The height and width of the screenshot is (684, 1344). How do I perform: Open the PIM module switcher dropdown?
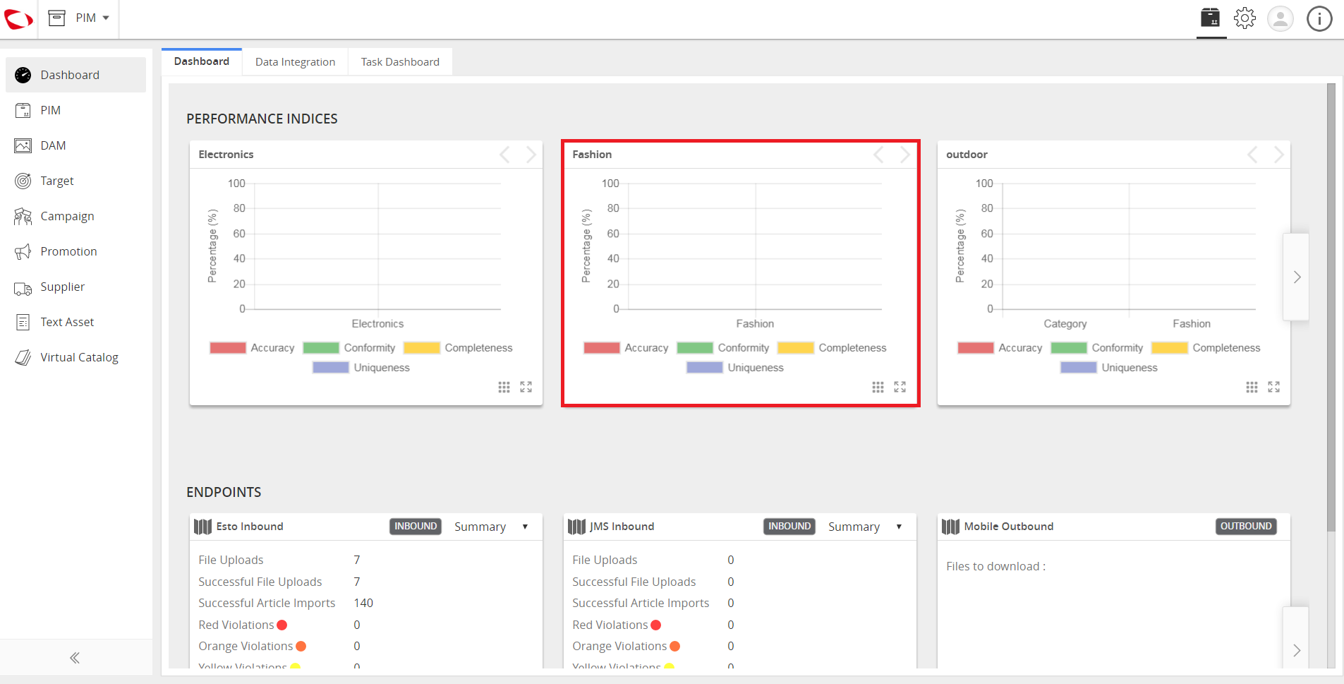coord(78,18)
